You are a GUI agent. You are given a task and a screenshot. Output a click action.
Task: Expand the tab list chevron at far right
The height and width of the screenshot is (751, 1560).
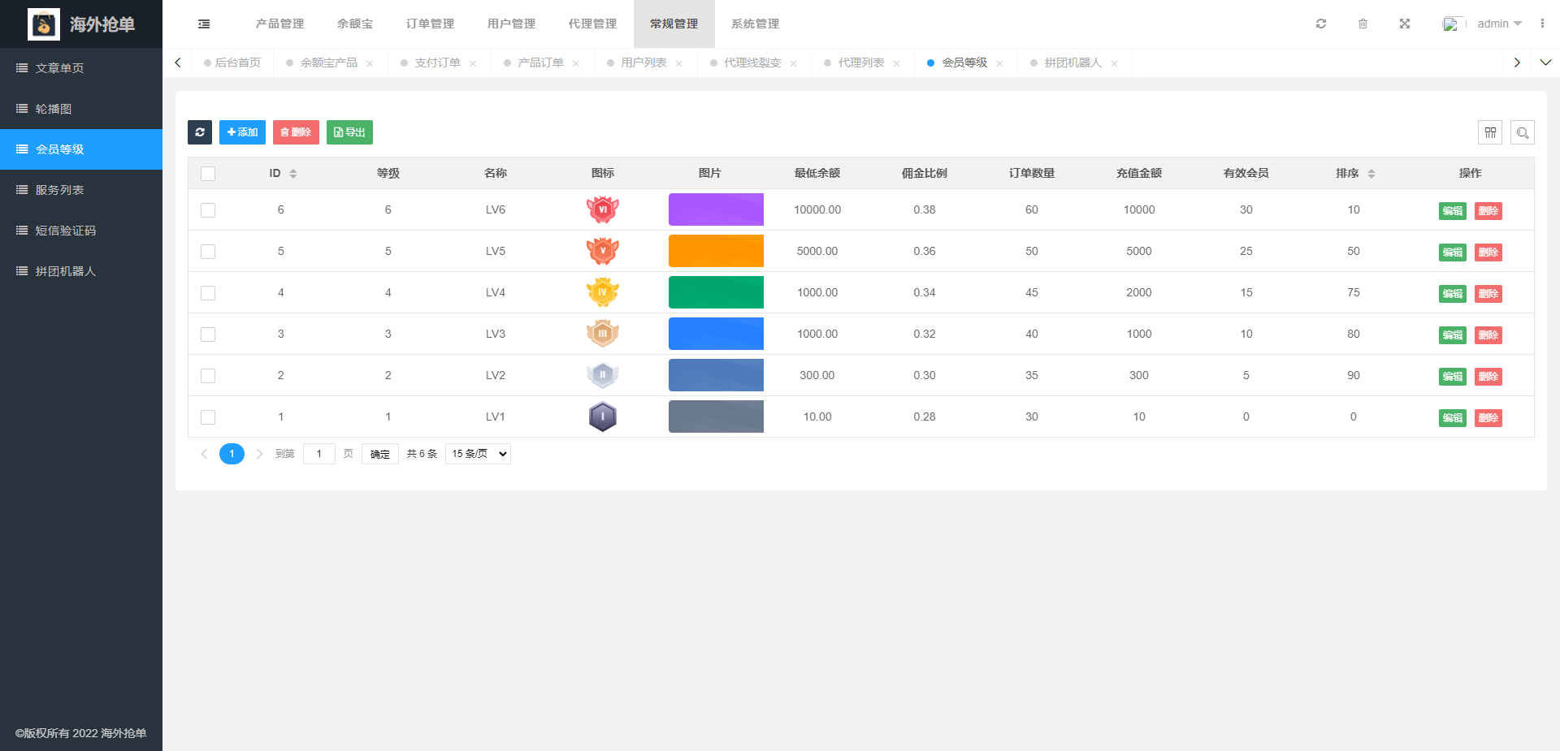coord(1545,63)
